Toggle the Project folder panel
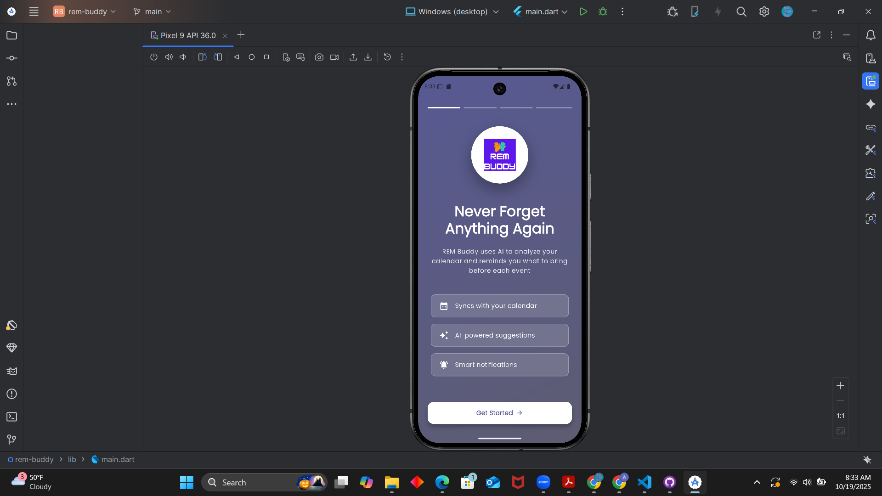This screenshot has height=496, width=882. point(12,35)
